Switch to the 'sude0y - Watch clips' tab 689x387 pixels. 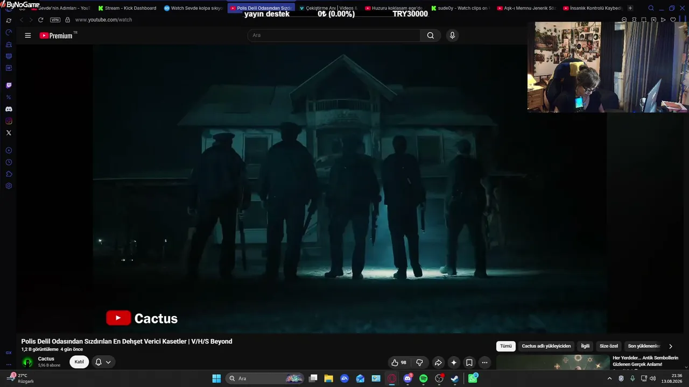460,8
